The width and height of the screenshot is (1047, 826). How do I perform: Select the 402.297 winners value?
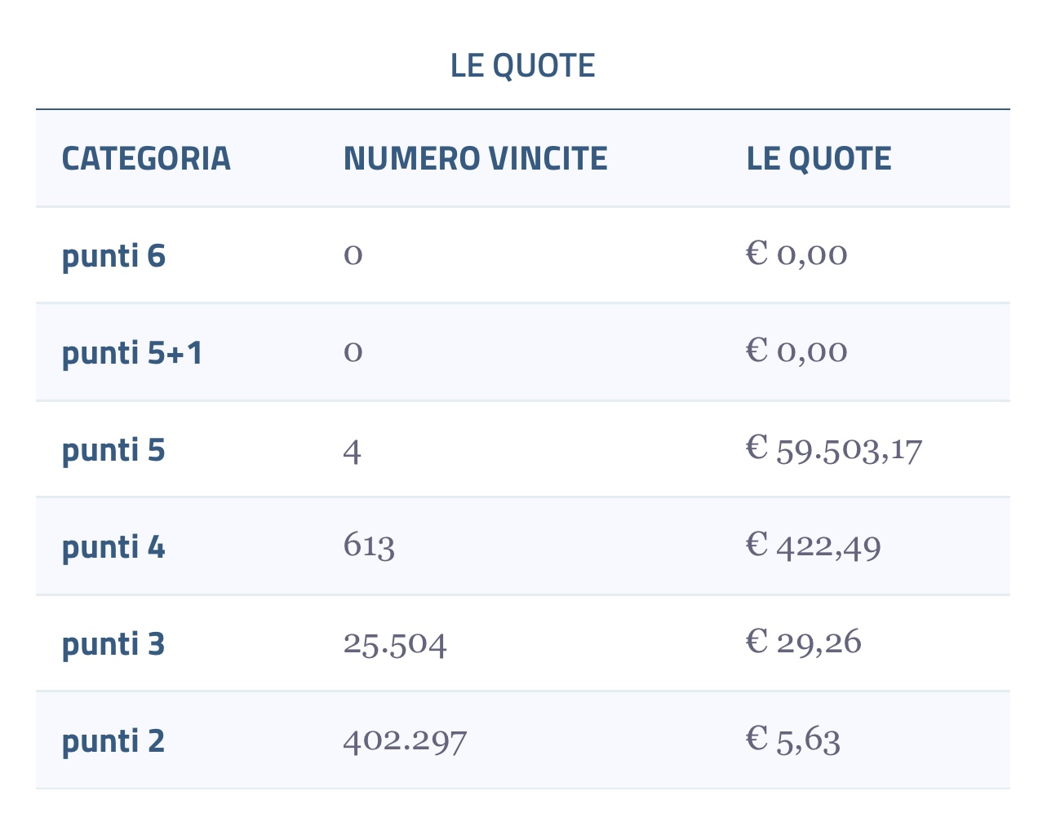[x=405, y=740]
